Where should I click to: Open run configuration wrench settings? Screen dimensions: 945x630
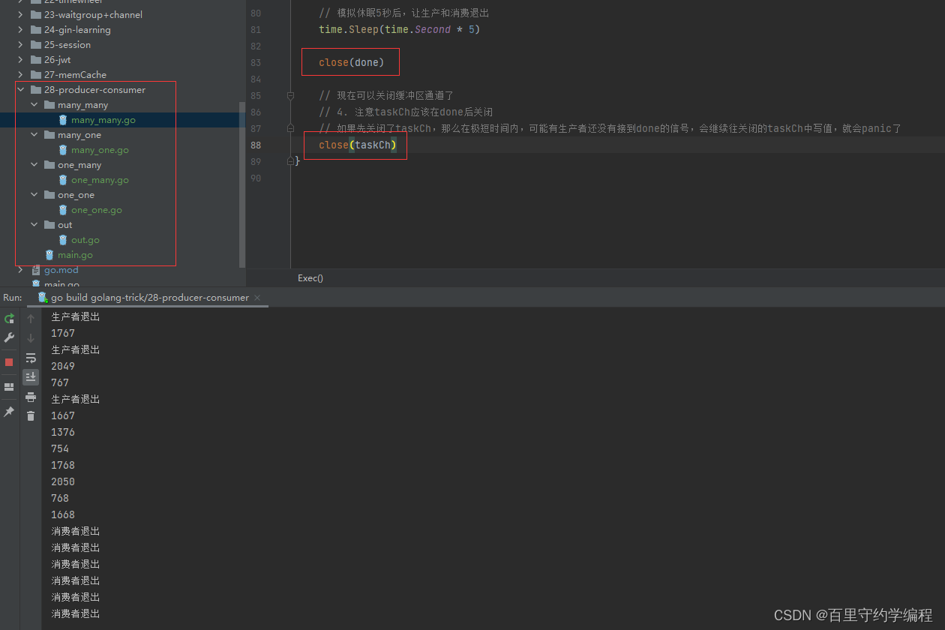(9, 337)
